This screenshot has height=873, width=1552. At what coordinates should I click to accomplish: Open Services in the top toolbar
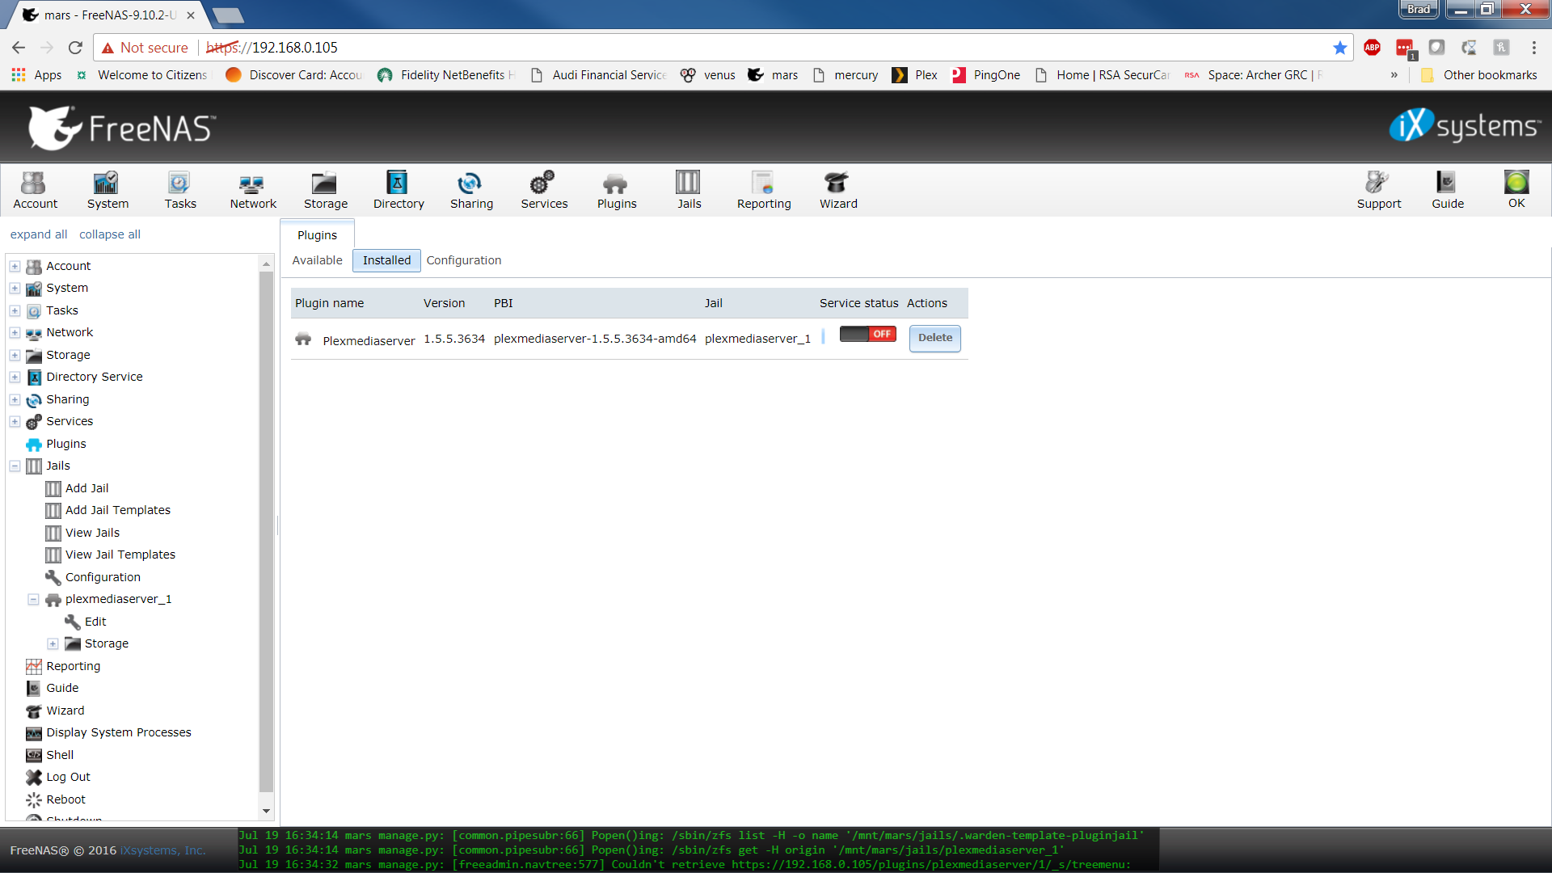[x=544, y=191]
